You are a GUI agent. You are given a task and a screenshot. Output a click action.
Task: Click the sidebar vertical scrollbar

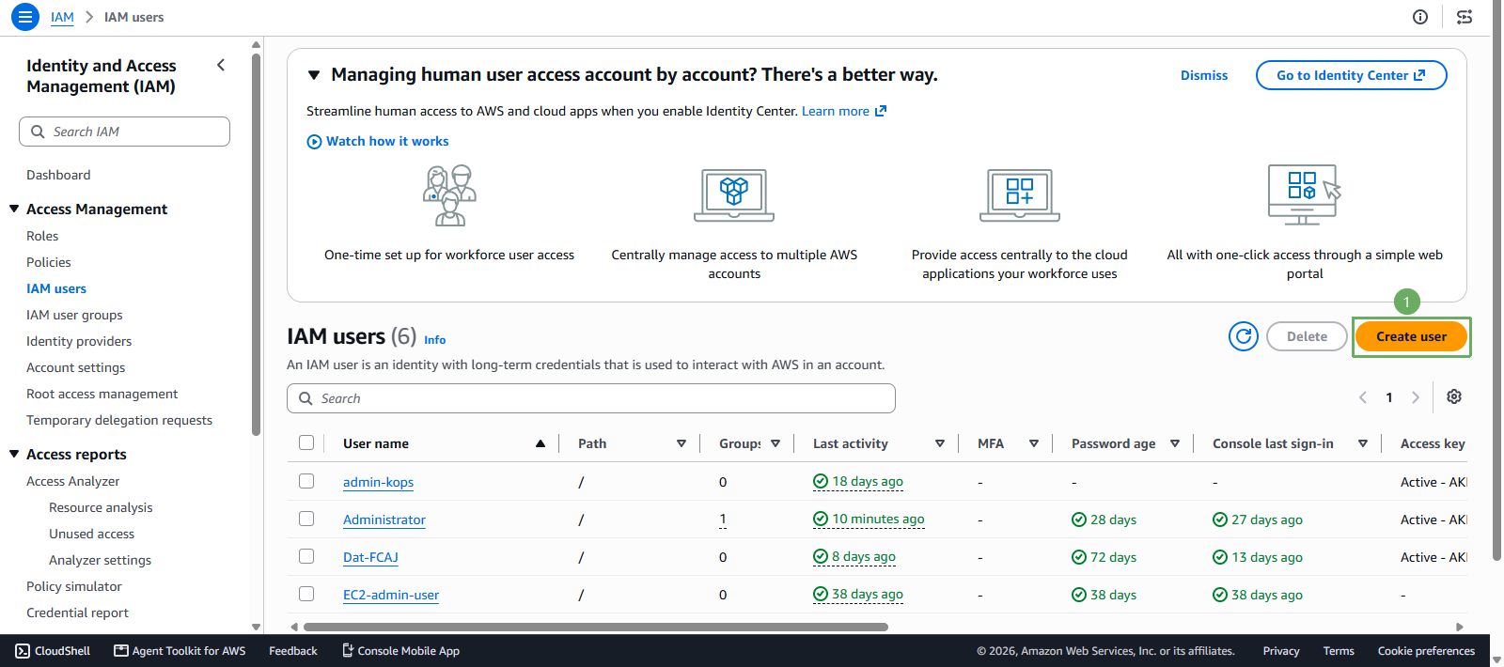[x=256, y=244]
